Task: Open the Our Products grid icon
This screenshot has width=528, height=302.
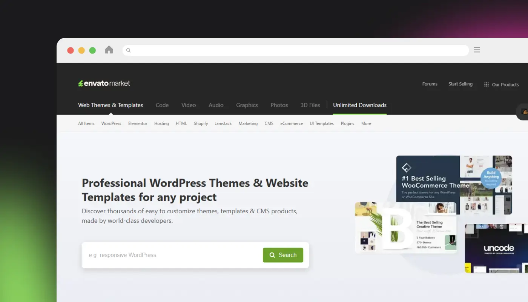Action: pos(487,85)
